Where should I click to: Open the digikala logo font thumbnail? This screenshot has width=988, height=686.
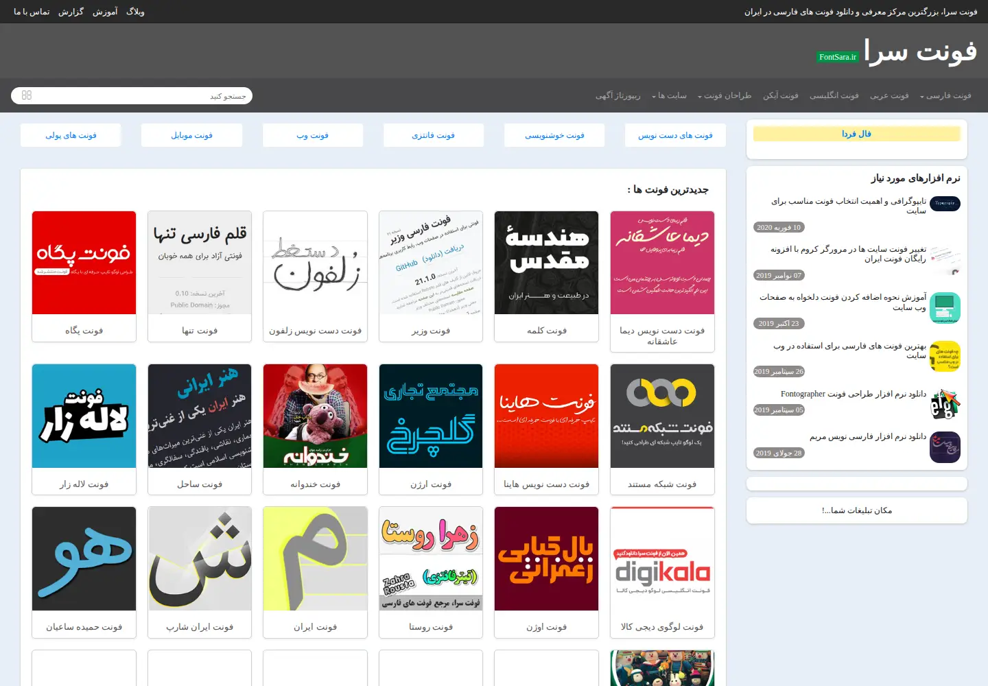(662, 559)
